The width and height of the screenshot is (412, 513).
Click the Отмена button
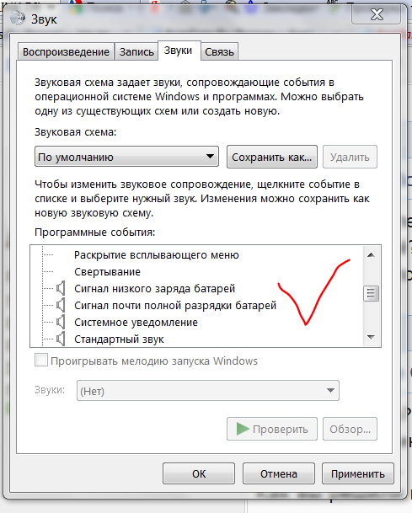coord(279,473)
